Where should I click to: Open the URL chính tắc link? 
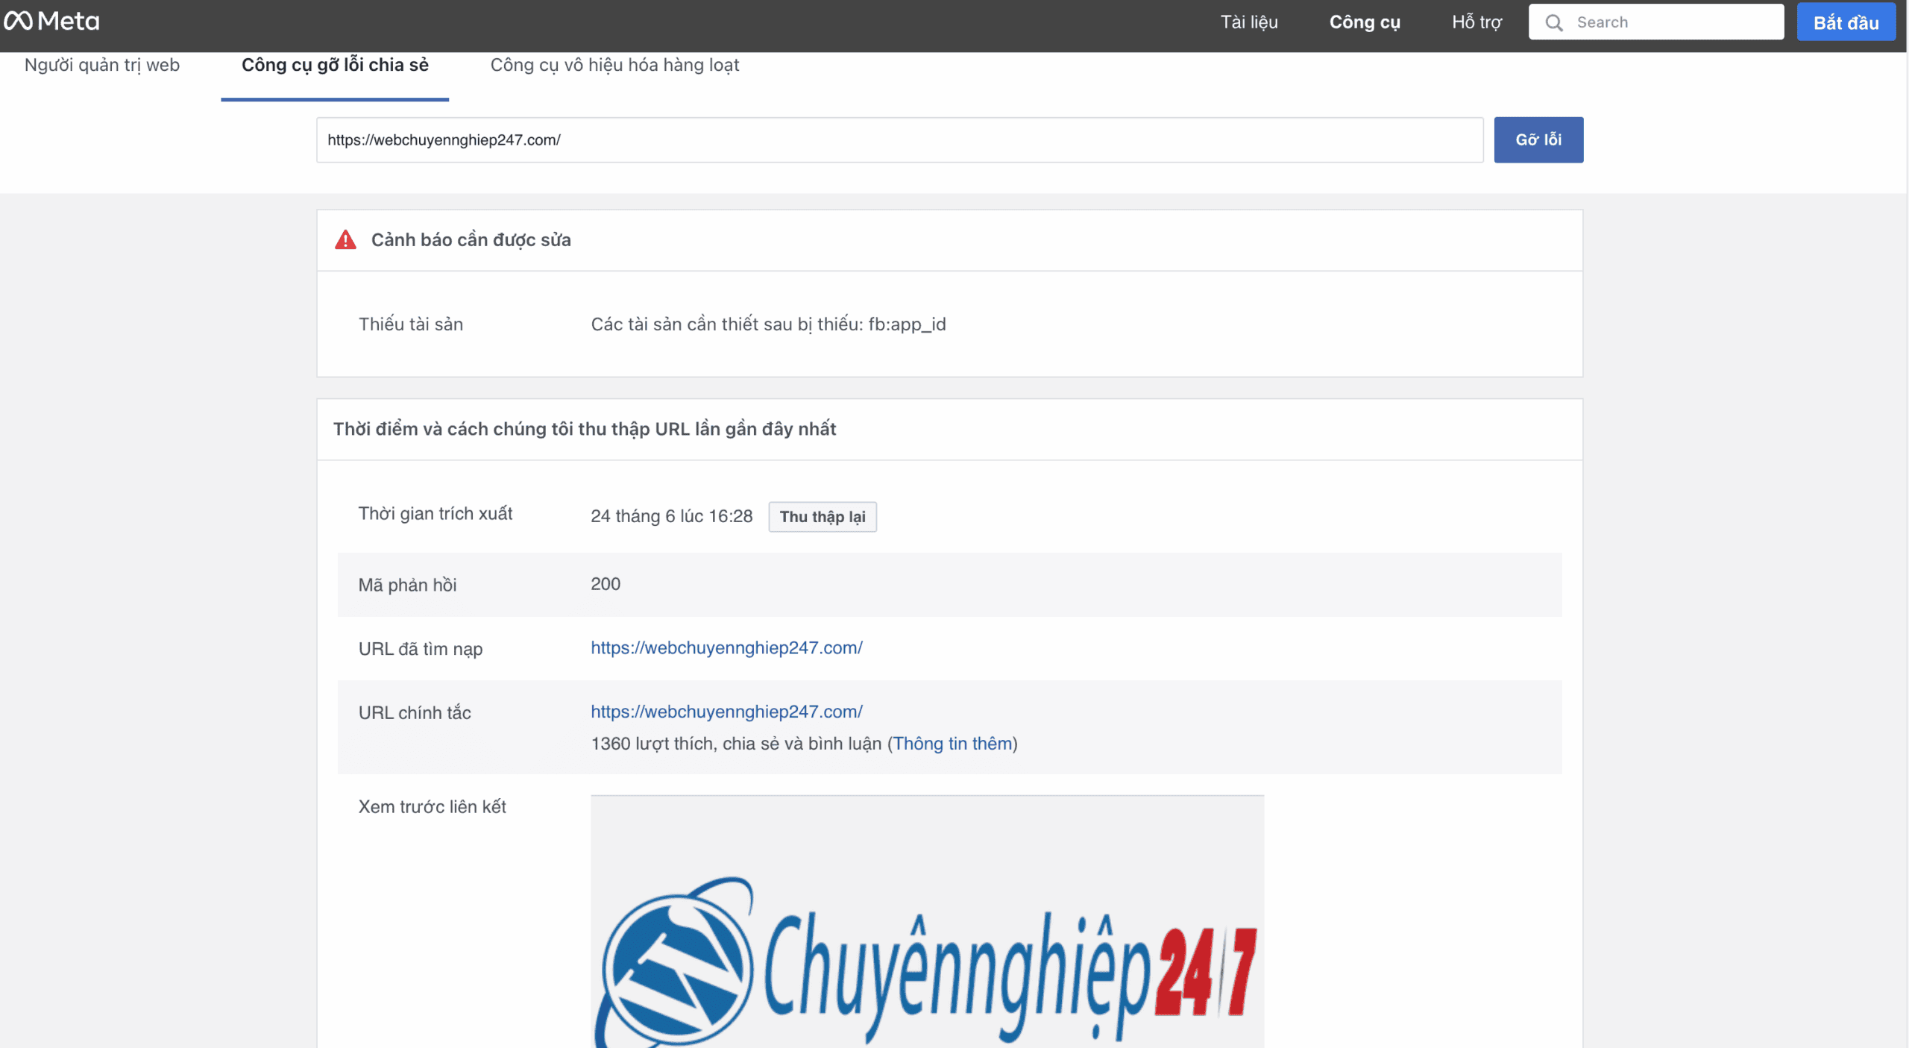pos(726,711)
